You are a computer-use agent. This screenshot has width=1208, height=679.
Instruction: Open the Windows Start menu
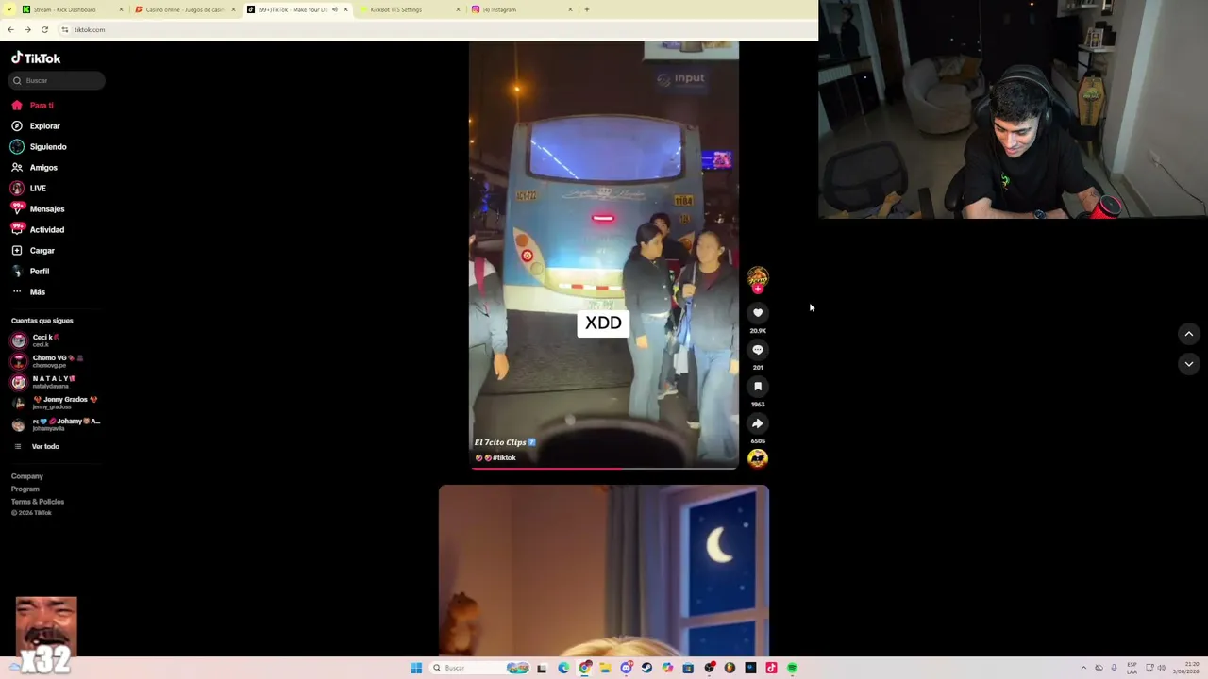(416, 668)
